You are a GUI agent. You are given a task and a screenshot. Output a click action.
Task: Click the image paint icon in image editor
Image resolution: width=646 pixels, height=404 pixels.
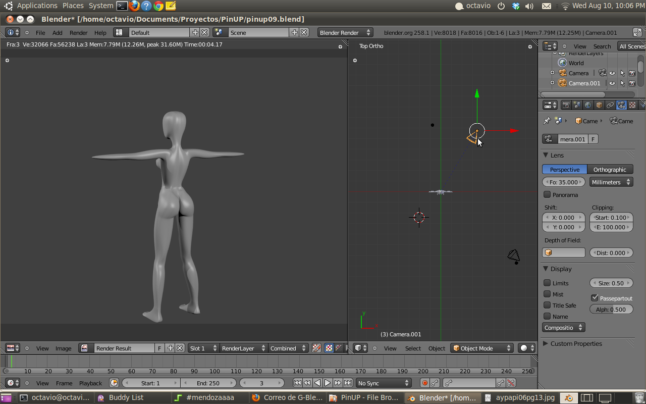[x=316, y=348]
